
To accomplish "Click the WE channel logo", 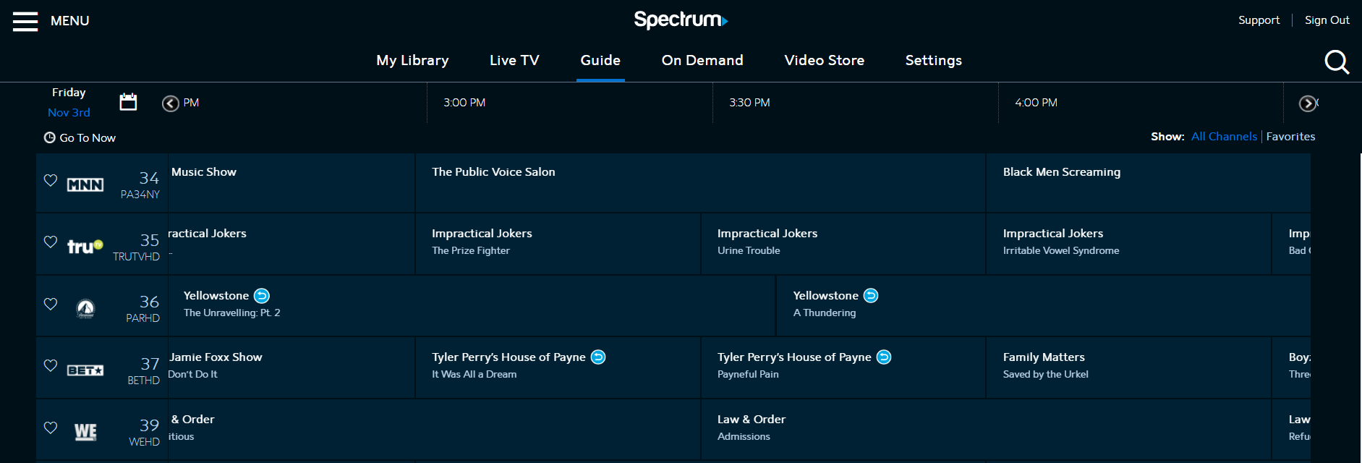I will coord(85,433).
